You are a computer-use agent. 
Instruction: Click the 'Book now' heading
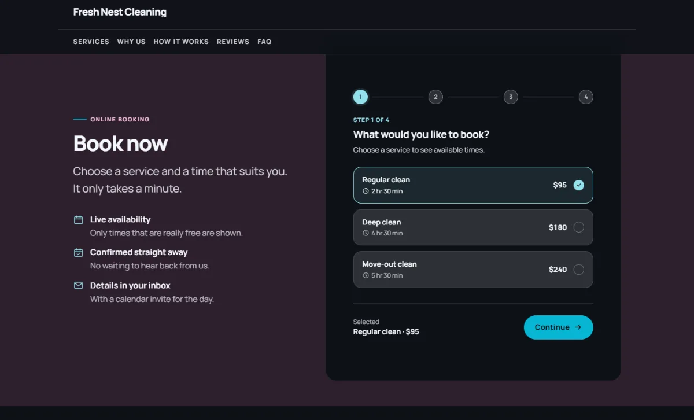tap(120, 143)
